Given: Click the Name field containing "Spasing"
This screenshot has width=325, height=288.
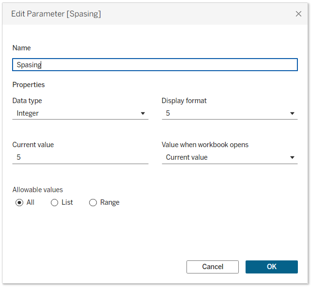Looking at the screenshot, I should 155,65.
